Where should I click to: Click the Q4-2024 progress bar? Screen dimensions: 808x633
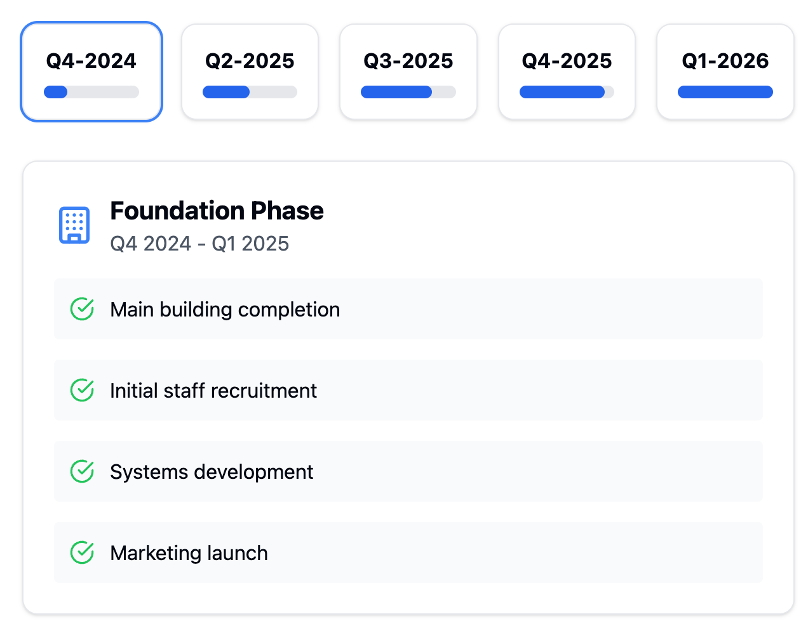click(91, 92)
